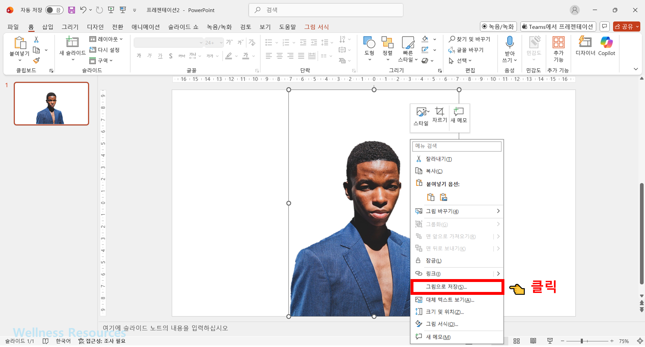Collapse the ribbon with the chevron arrow
Screen dimensions: 645x347
point(636,69)
